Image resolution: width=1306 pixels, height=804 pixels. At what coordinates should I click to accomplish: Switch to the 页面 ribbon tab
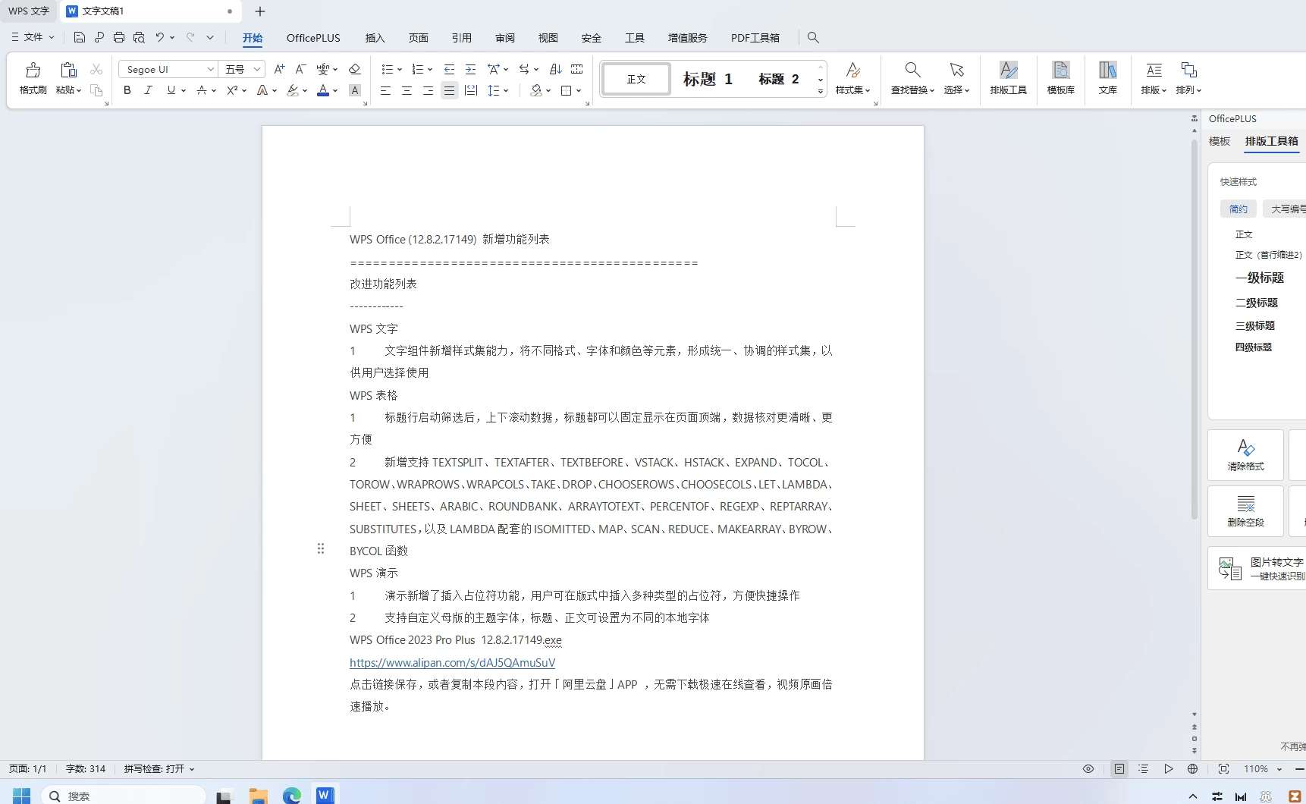click(x=418, y=37)
